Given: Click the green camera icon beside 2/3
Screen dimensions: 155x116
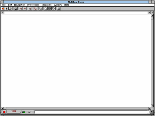Looking at the screenshot, I should (24, 112).
